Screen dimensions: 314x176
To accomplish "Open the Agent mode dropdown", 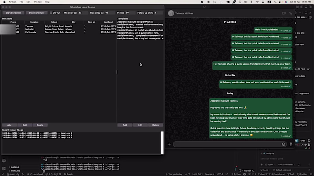I will click(x=270, y=165).
